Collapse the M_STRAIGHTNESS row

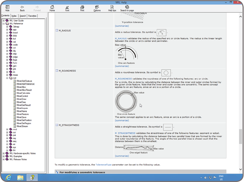point(57,125)
